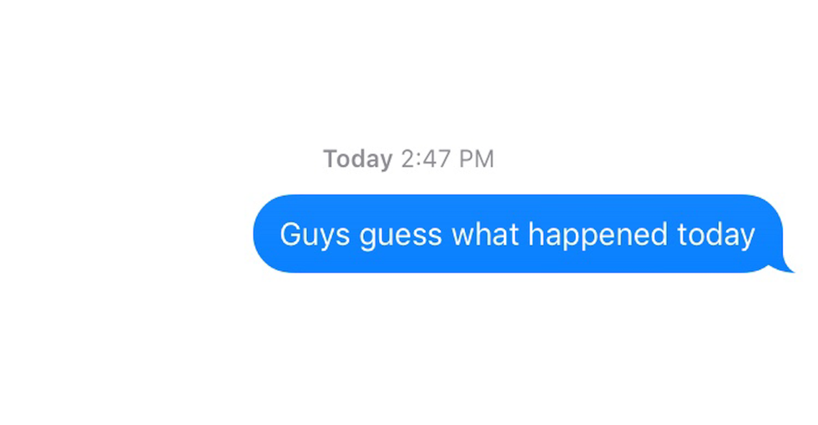Click the 'PM' in the timestamp
This screenshot has height=425, width=818.
(477, 159)
